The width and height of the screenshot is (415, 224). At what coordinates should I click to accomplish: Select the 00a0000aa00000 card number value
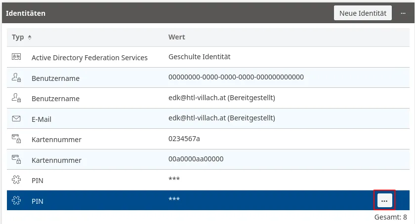coord(196,159)
